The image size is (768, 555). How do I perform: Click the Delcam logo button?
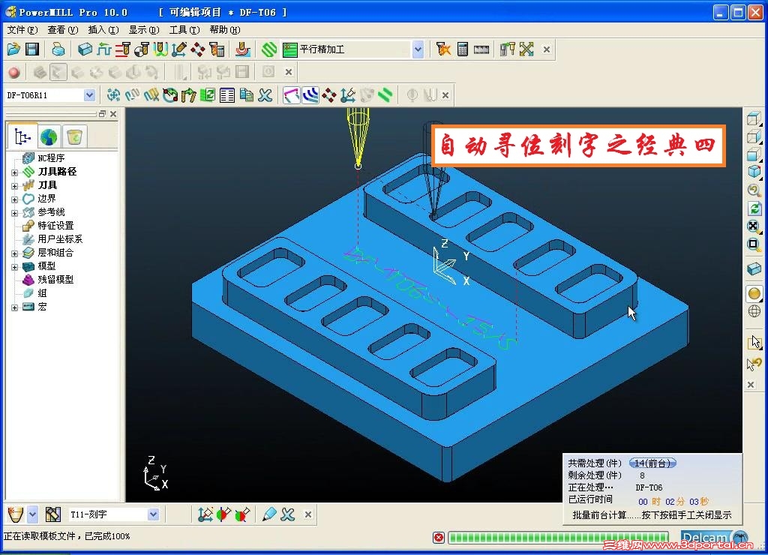pos(714,538)
